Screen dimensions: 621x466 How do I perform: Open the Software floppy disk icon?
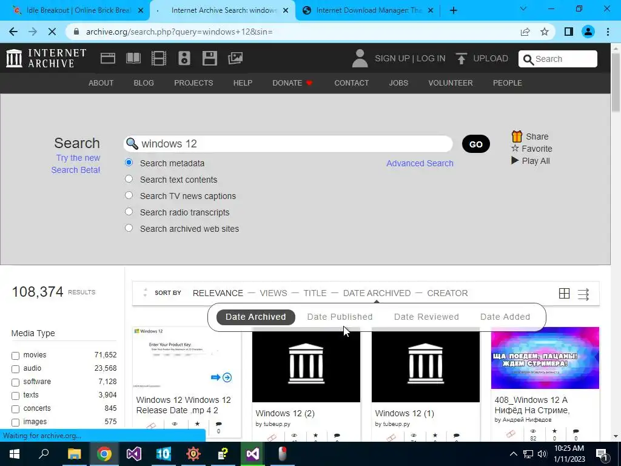pos(209,58)
